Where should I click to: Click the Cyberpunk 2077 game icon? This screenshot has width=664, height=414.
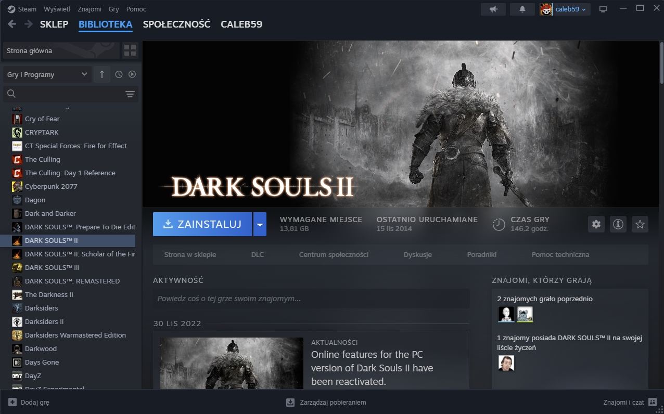pos(17,186)
